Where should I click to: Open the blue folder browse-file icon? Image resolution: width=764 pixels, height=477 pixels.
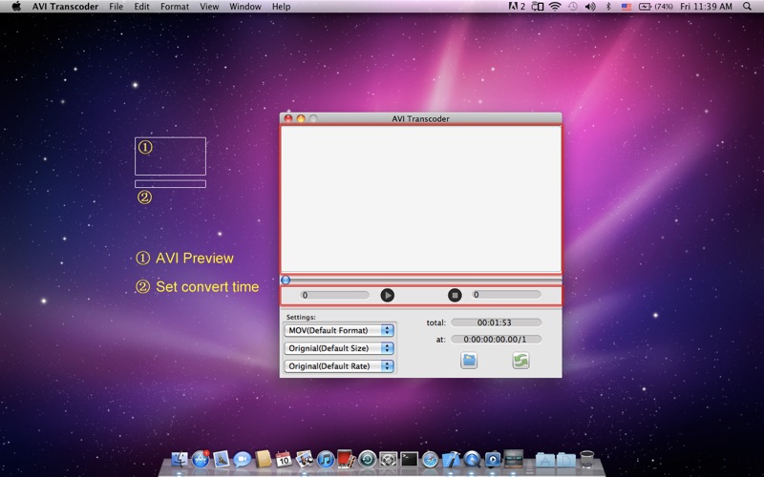coord(469,361)
